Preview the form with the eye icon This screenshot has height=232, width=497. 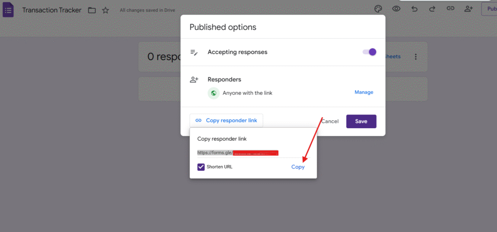(x=397, y=9)
